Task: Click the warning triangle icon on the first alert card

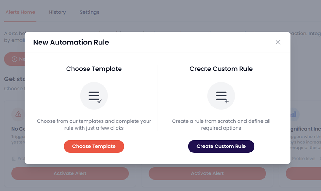Action: [18, 114]
